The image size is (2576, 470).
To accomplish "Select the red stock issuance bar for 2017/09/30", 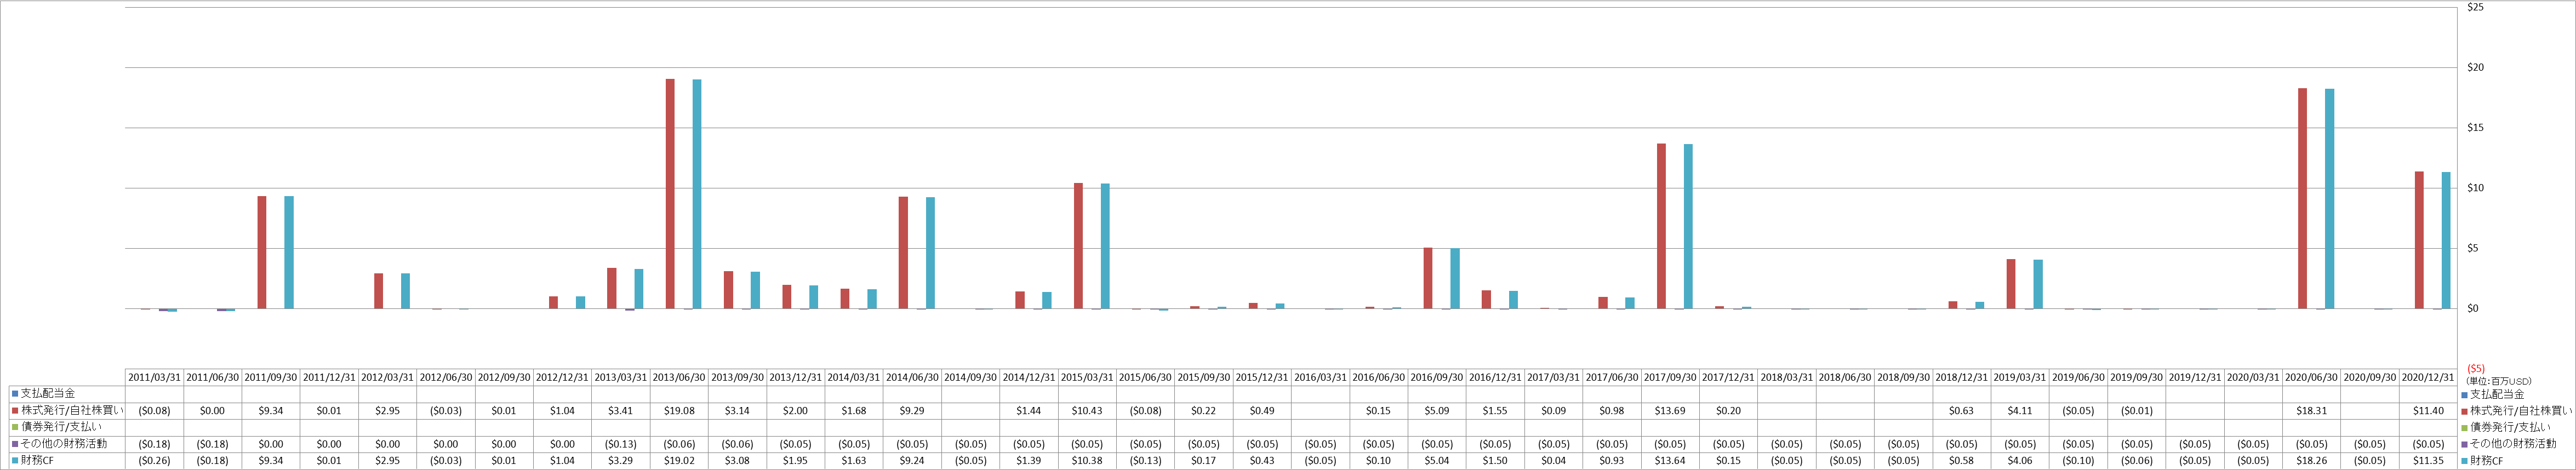I will [1661, 227].
